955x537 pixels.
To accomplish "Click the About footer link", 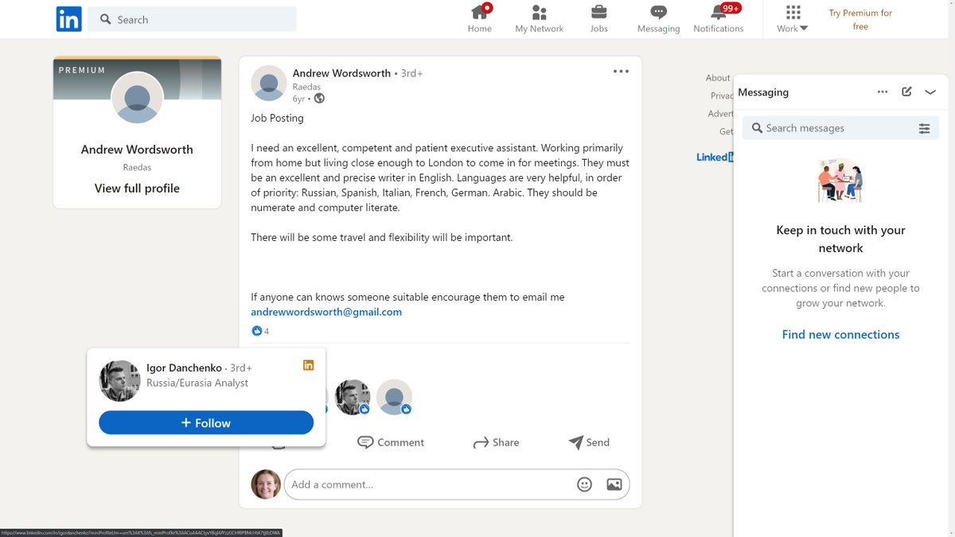I will tap(718, 78).
